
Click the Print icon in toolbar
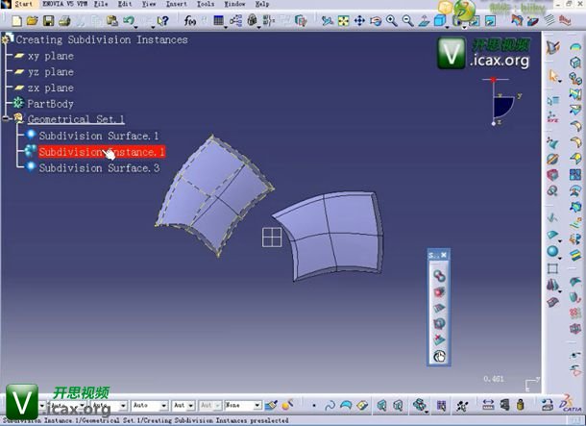point(62,20)
